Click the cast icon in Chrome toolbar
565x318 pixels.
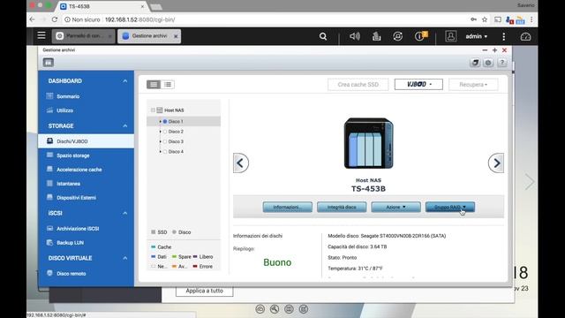pos(498,19)
